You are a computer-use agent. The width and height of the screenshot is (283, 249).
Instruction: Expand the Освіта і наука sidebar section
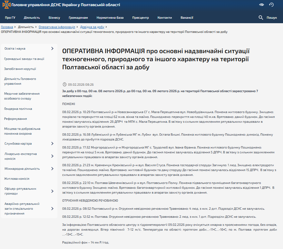tap(52, 49)
